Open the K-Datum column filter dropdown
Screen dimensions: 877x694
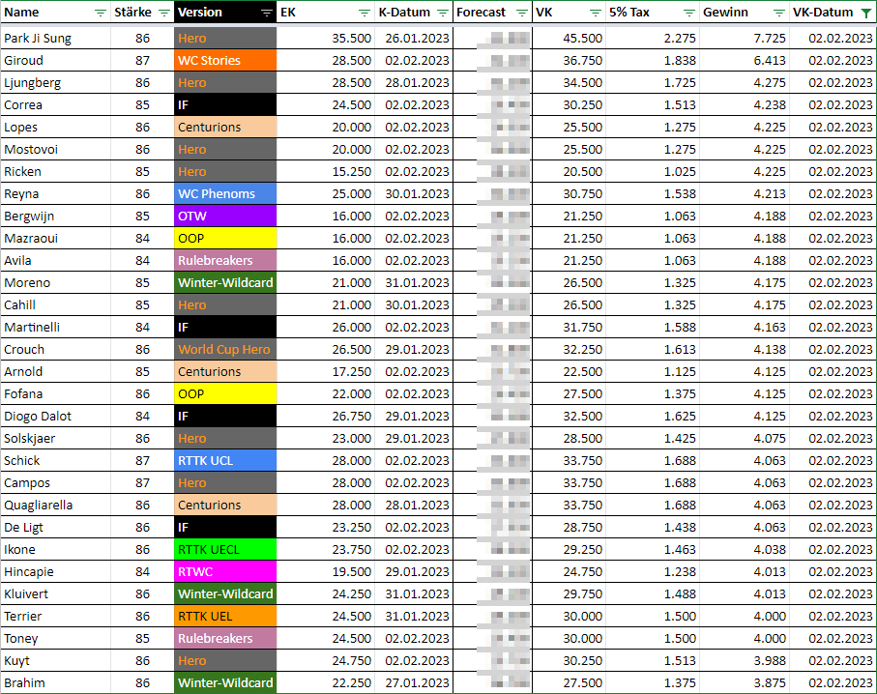tap(443, 13)
